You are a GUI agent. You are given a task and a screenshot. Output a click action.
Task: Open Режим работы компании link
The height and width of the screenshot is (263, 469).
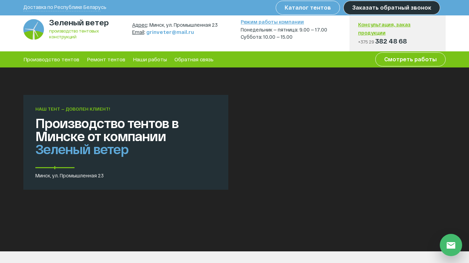pyautogui.click(x=272, y=22)
